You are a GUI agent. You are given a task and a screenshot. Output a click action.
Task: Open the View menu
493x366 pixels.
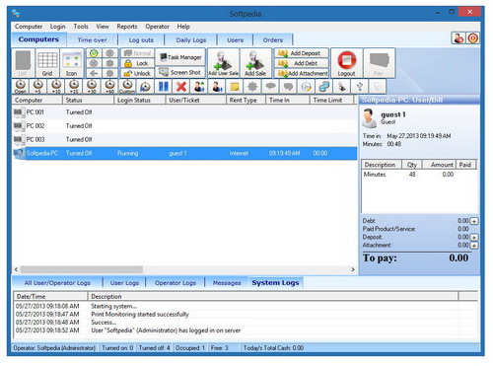[x=103, y=27]
